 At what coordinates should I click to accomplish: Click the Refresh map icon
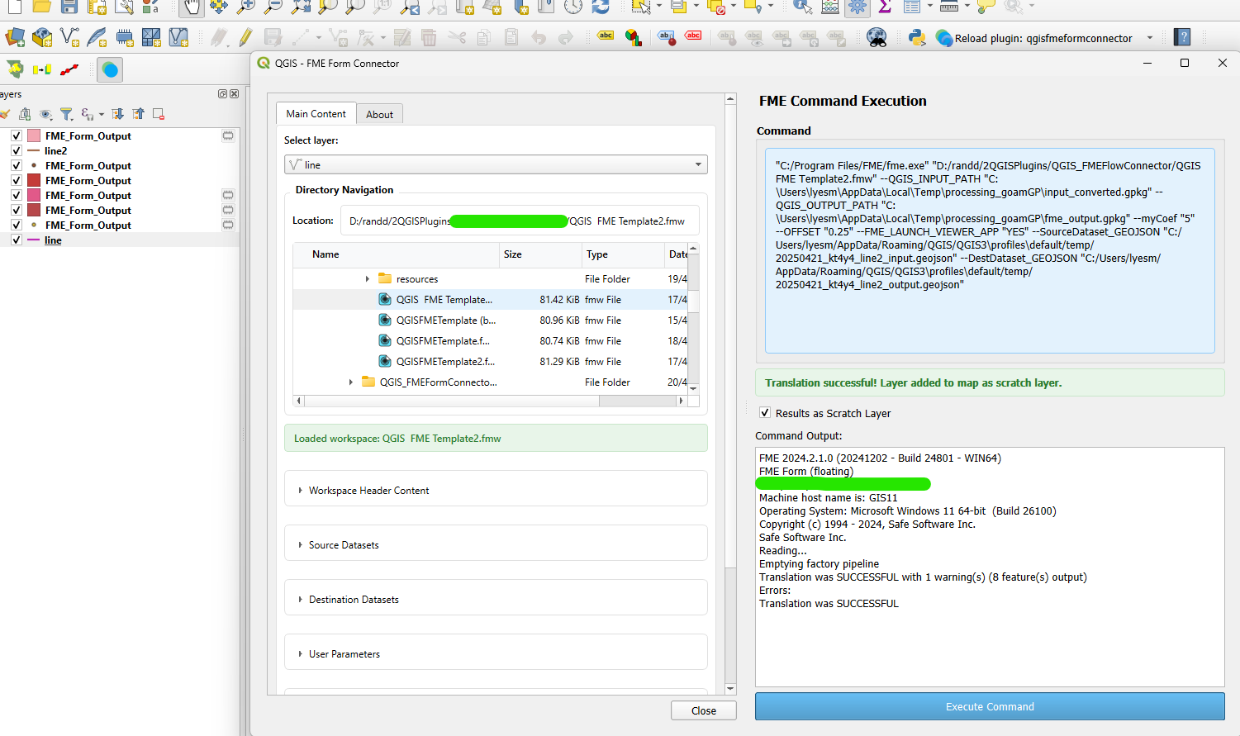(601, 7)
